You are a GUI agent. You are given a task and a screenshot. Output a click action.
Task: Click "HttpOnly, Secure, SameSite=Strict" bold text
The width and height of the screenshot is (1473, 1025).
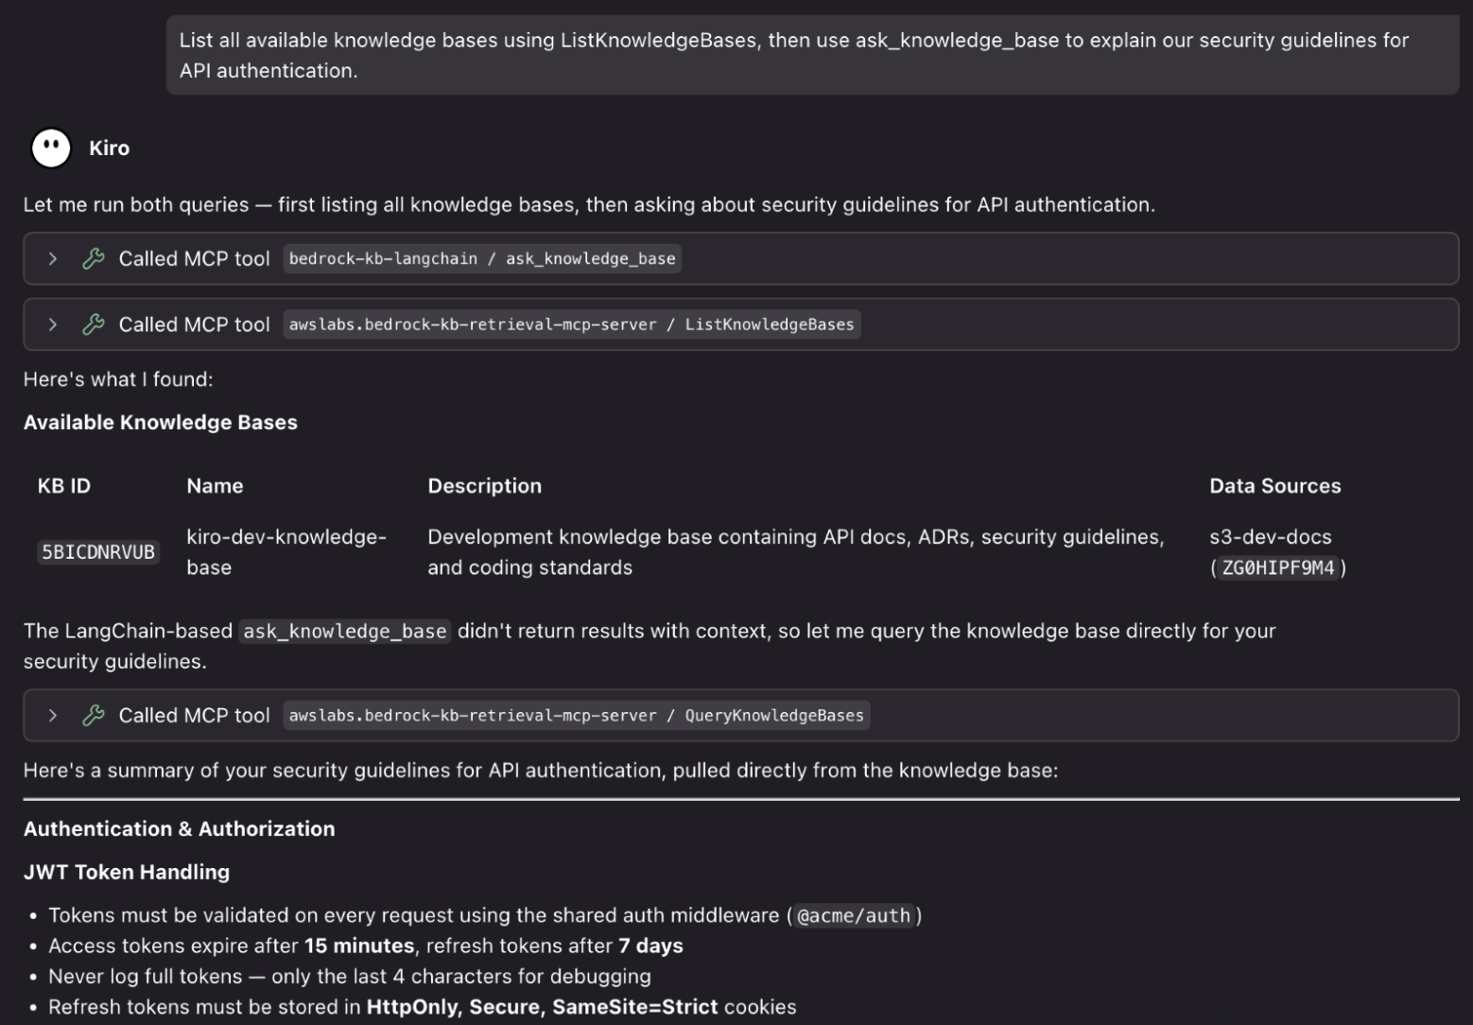pyautogui.click(x=542, y=1007)
